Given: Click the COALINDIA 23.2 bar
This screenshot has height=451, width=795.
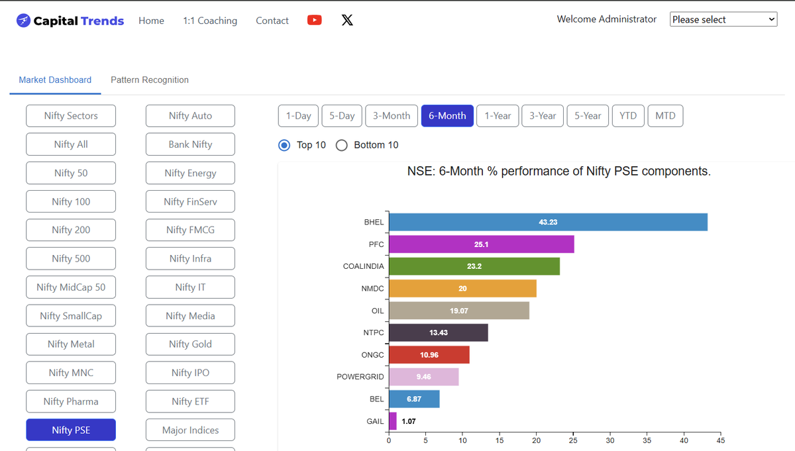Looking at the screenshot, I should (474, 266).
